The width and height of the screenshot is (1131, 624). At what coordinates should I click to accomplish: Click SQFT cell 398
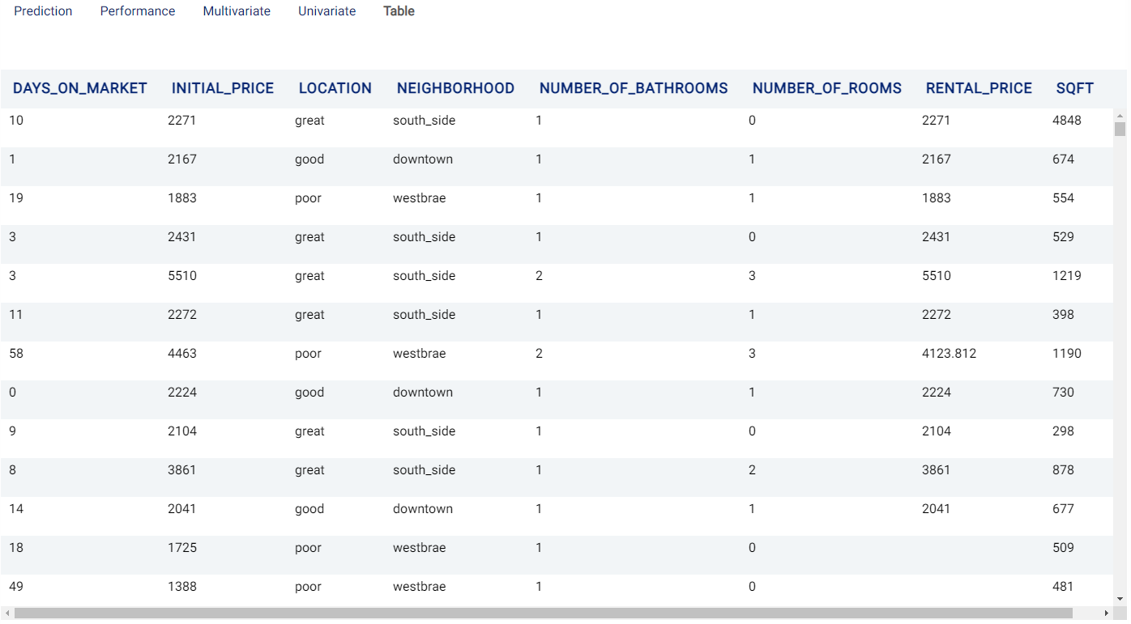[1064, 315]
